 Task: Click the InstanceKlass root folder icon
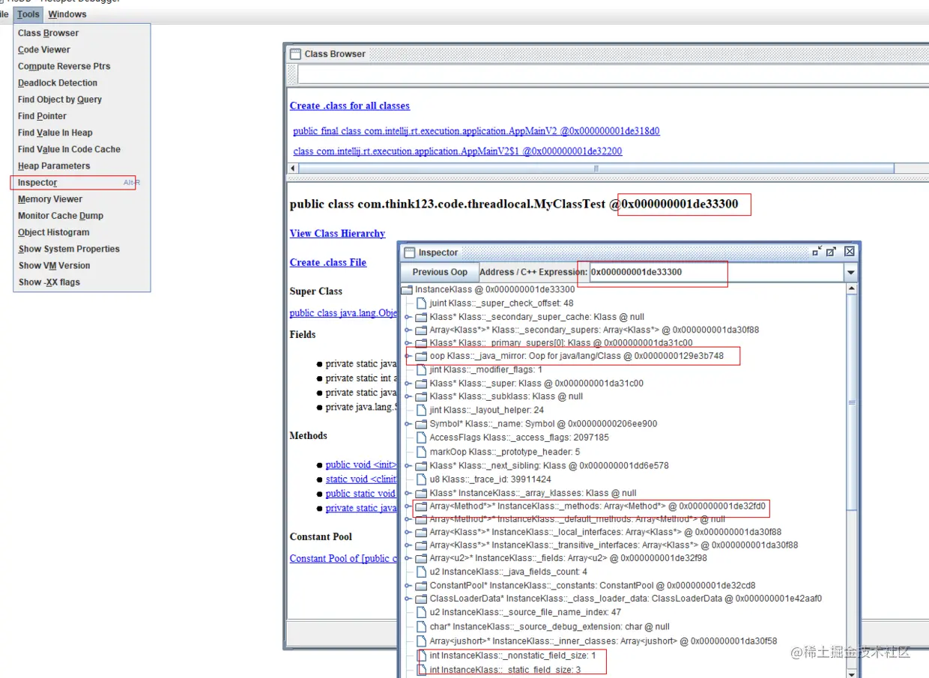coord(407,289)
